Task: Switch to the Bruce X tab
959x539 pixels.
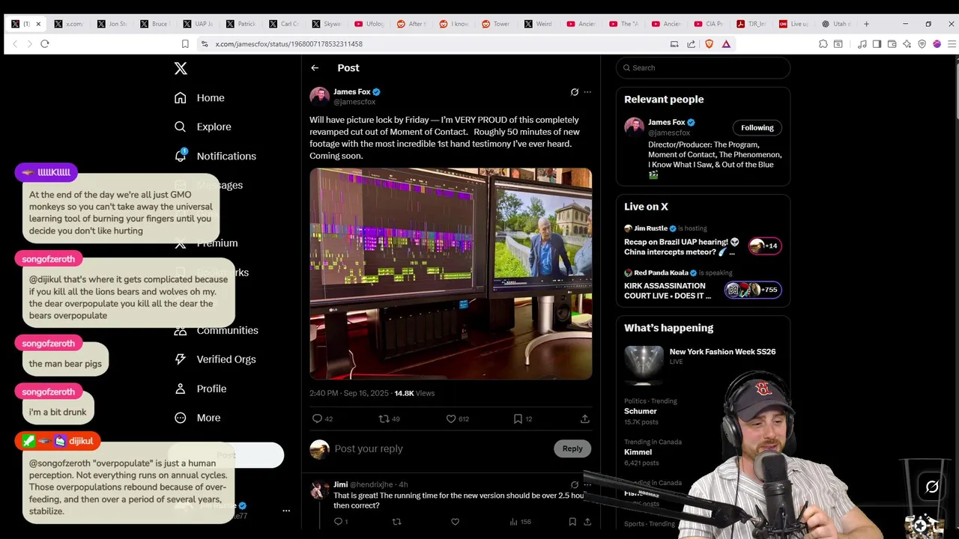Action: click(156, 24)
